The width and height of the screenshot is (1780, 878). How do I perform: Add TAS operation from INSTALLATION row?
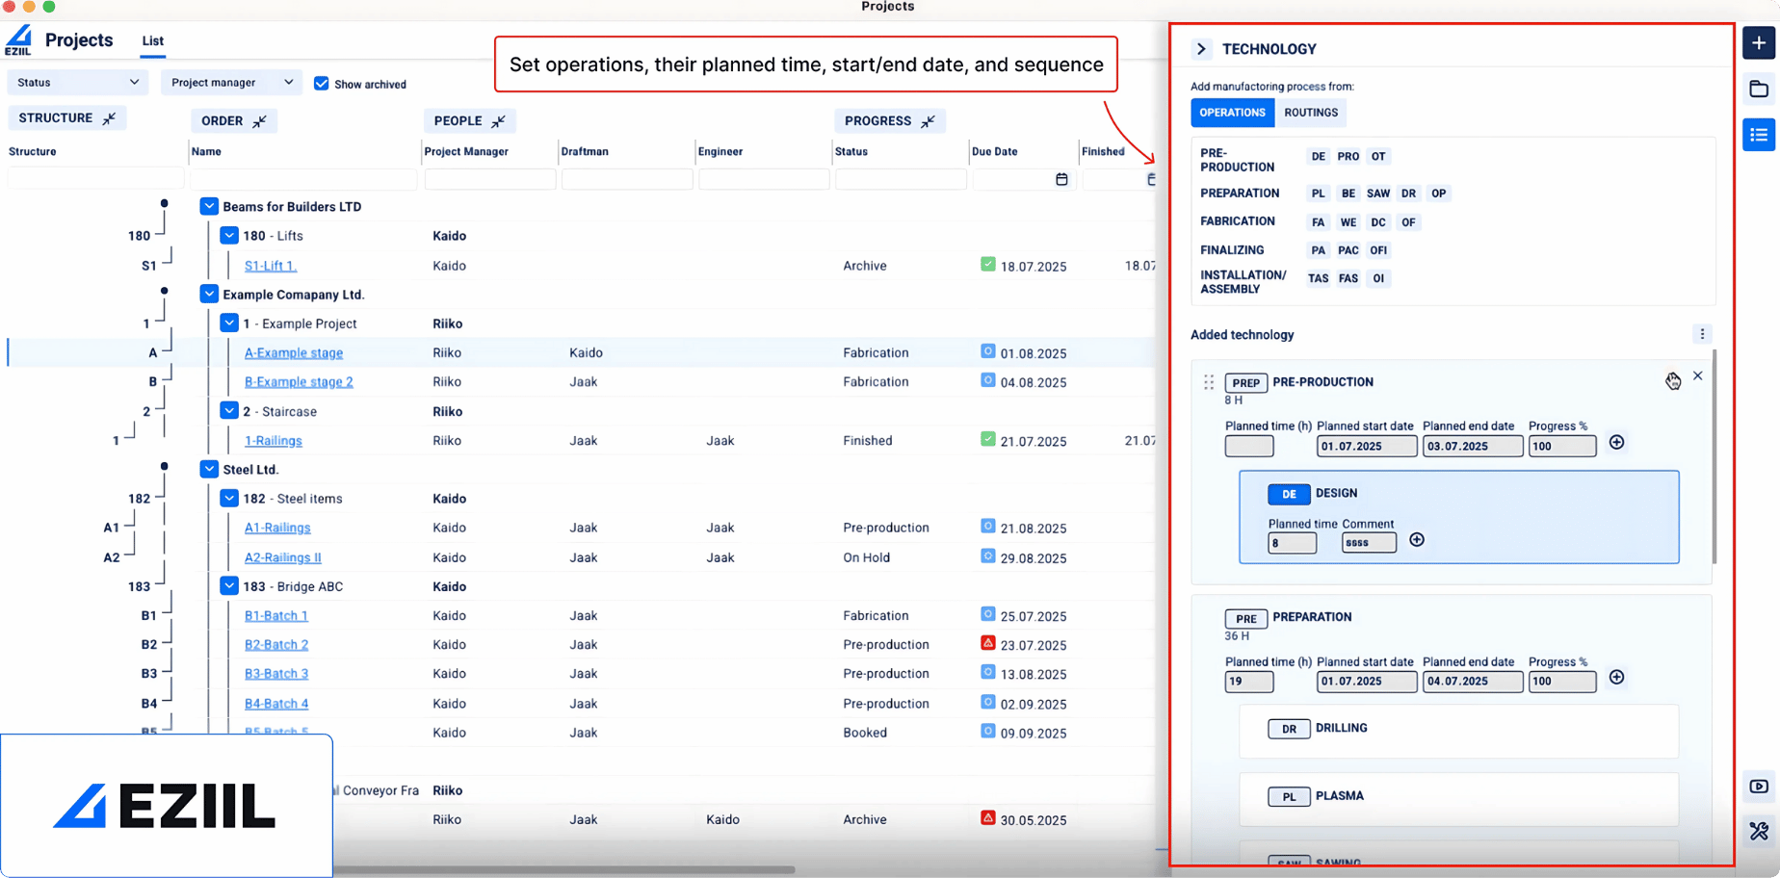coord(1318,279)
